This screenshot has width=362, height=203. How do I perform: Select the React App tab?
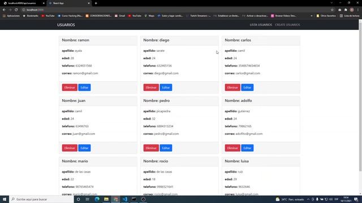click(69, 3)
